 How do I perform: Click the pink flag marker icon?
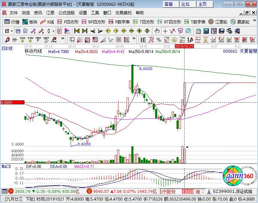[67, 31]
